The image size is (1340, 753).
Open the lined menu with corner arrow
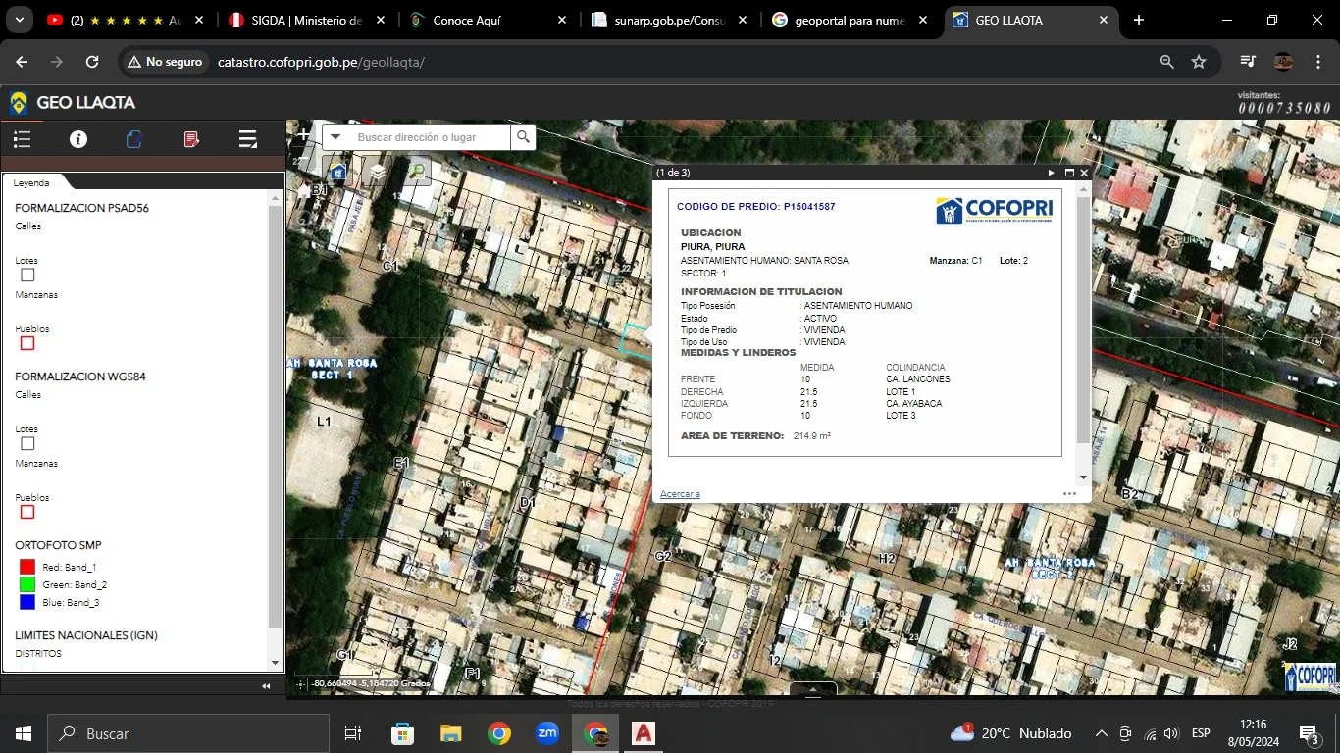tap(247, 139)
